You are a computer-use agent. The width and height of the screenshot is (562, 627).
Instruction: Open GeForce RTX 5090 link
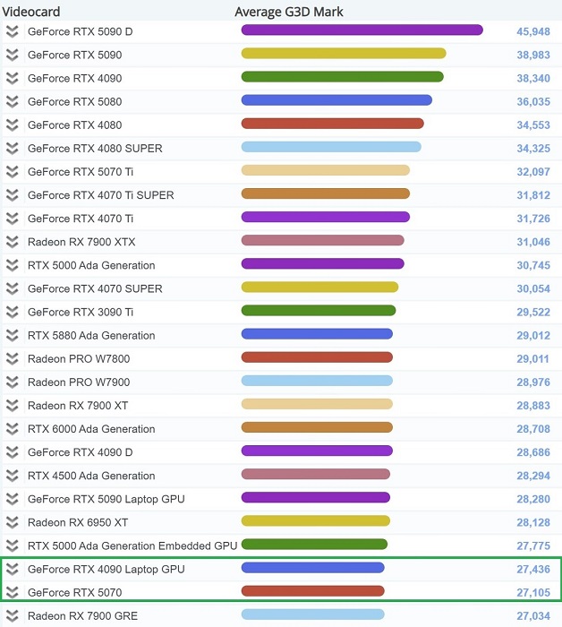[x=74, y=55]
